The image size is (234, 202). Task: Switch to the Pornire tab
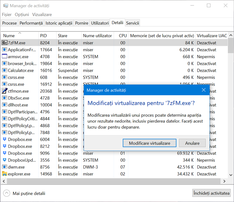(82, 23)
